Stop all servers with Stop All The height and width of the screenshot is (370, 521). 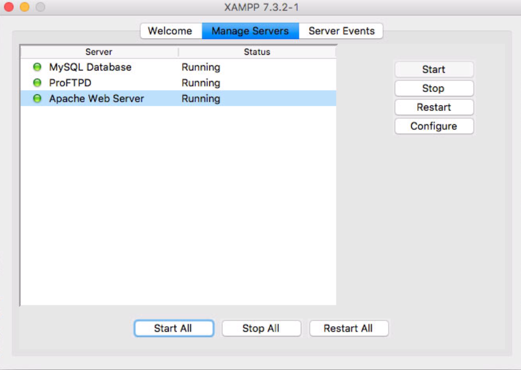click(261, 328)
